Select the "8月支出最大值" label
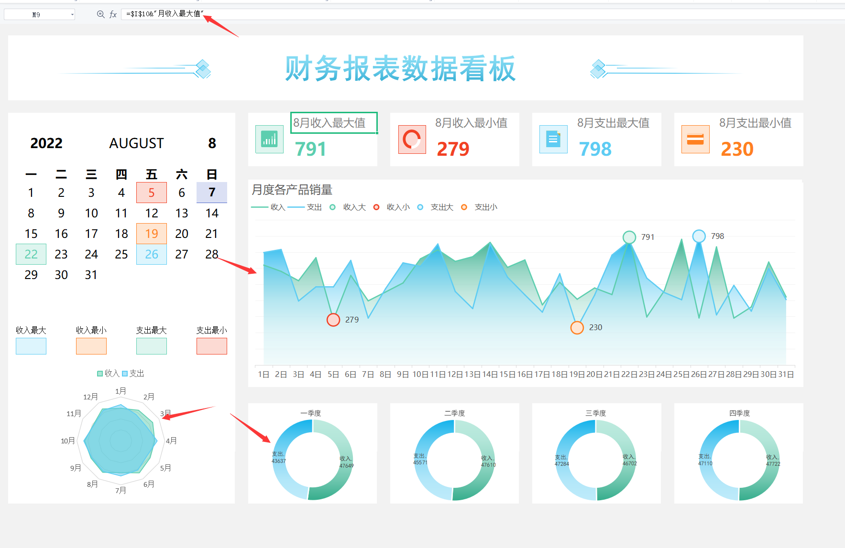845x548 pixels. click(x=613, y=123)
